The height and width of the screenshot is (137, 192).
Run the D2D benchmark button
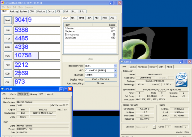(8, 73)
